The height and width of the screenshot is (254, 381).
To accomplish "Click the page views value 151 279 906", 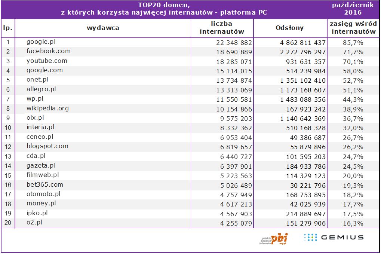I will tap(306, 223).
